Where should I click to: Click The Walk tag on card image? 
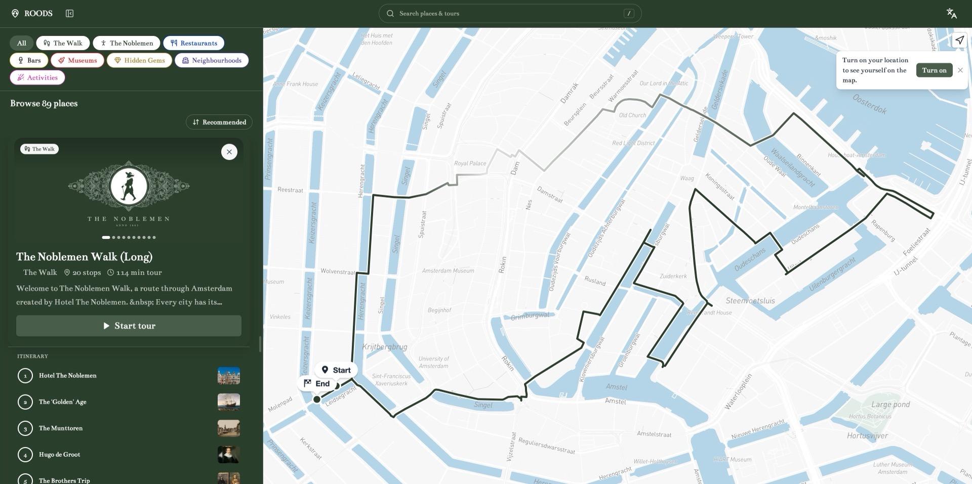[x=39, y=149]
